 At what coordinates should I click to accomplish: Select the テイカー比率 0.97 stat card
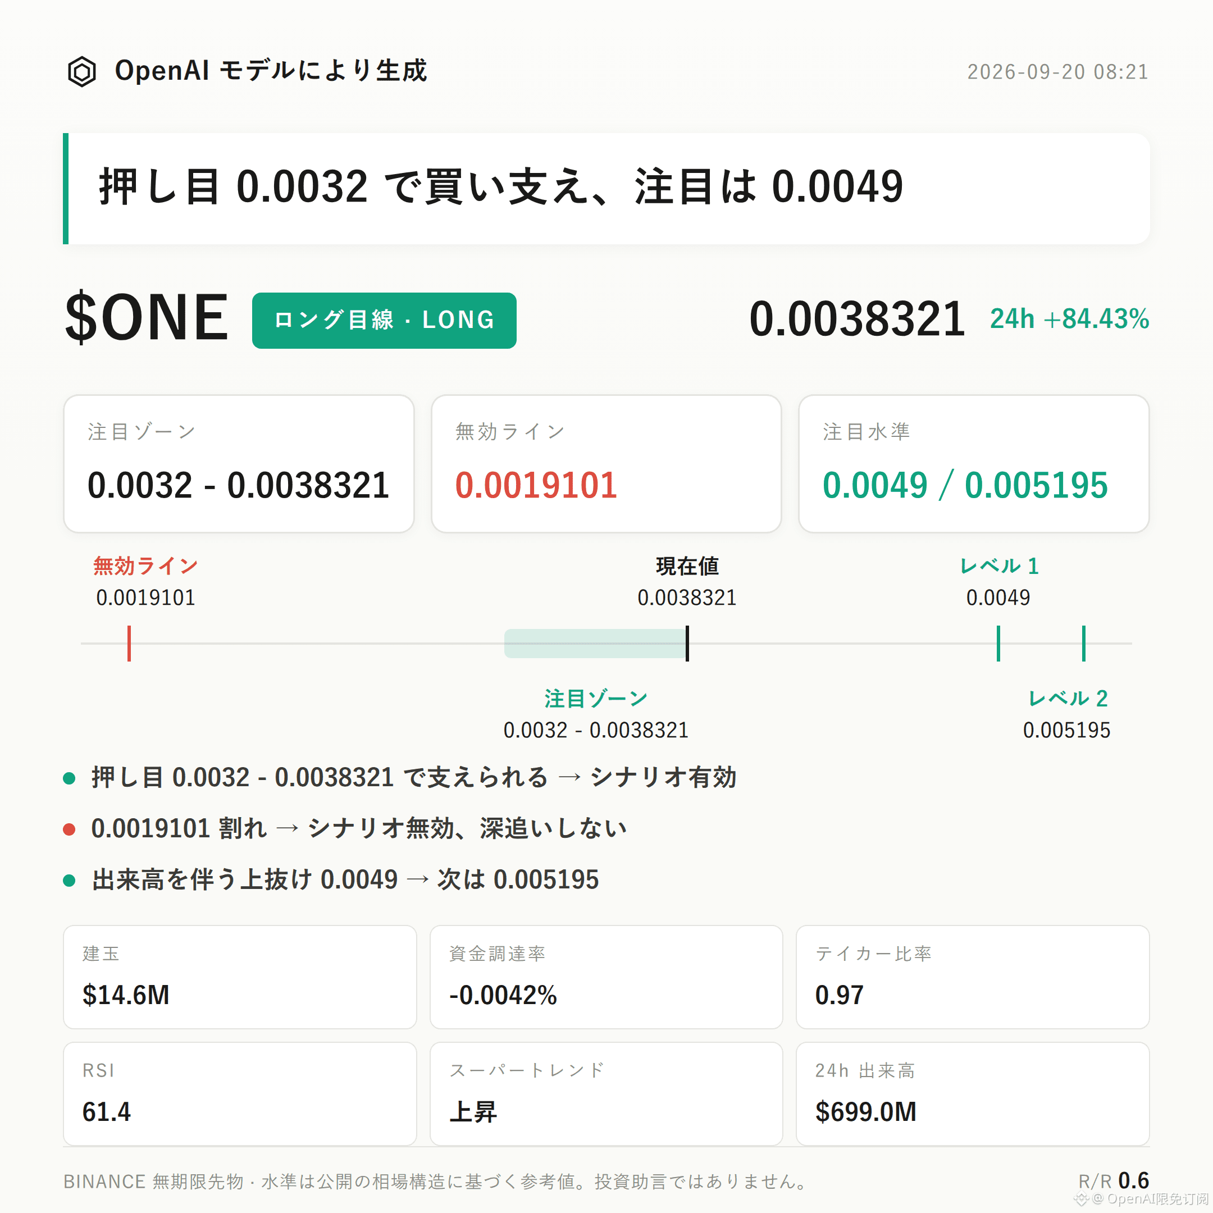(x=973, y=977)
